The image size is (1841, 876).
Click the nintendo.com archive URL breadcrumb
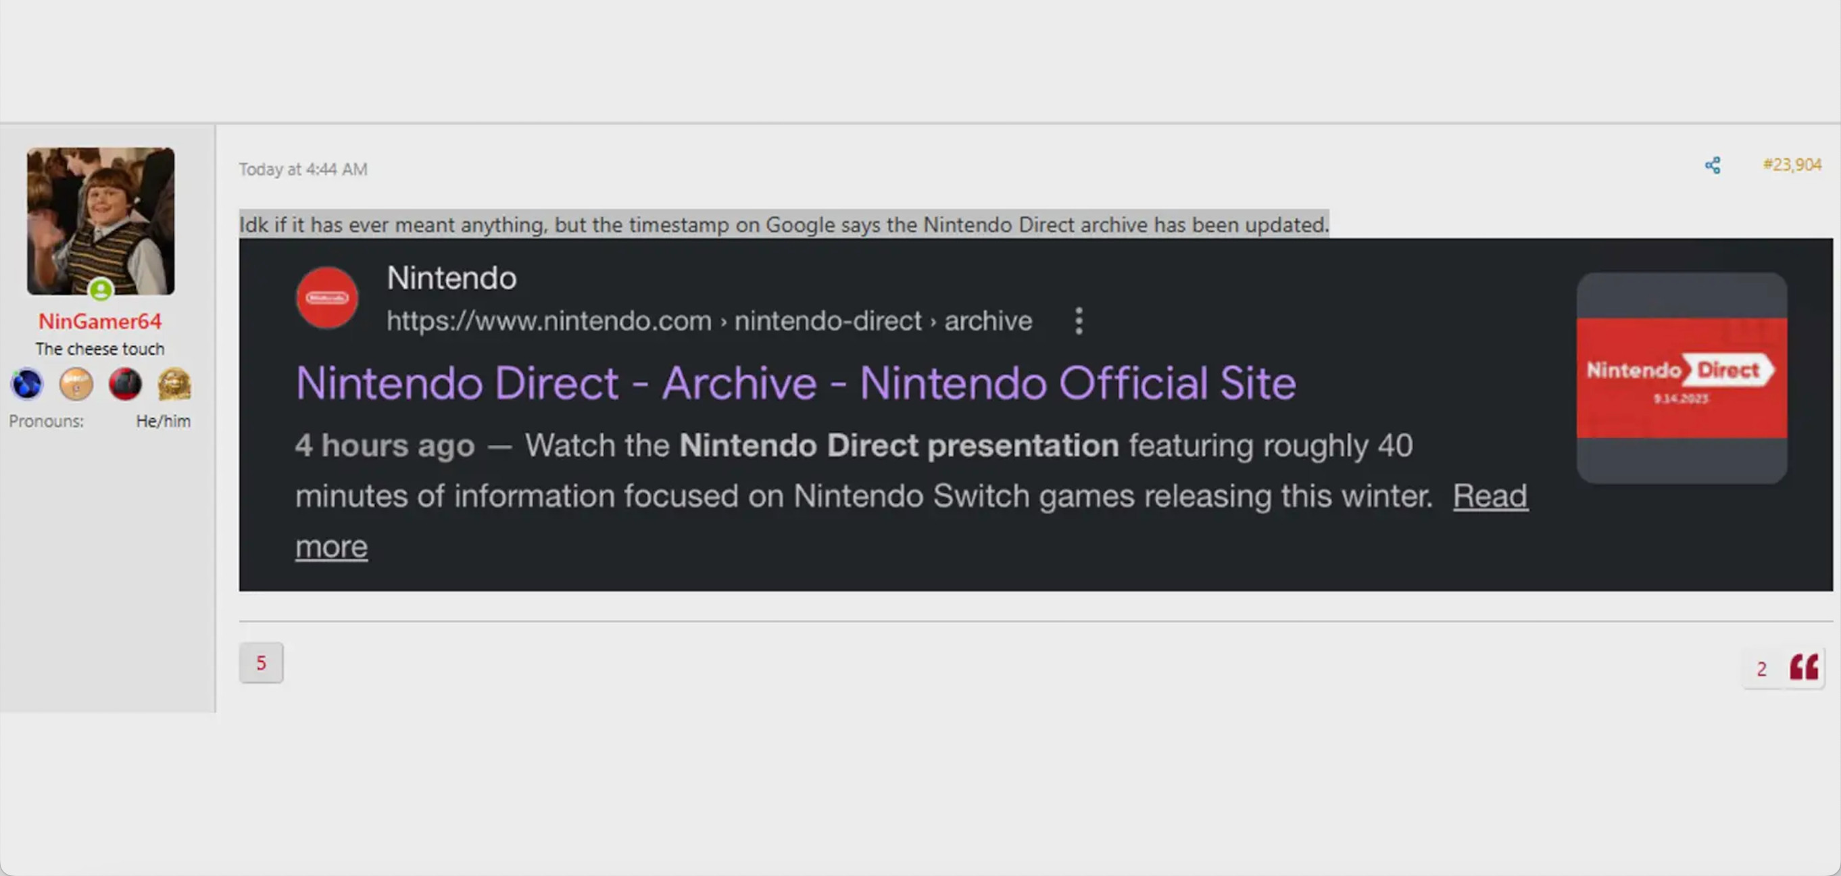(710, 321)
